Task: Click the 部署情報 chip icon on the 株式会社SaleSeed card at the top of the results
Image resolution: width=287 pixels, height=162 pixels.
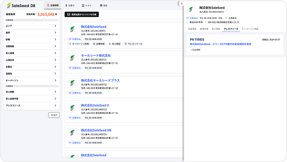Action: [x=94, y=44]
